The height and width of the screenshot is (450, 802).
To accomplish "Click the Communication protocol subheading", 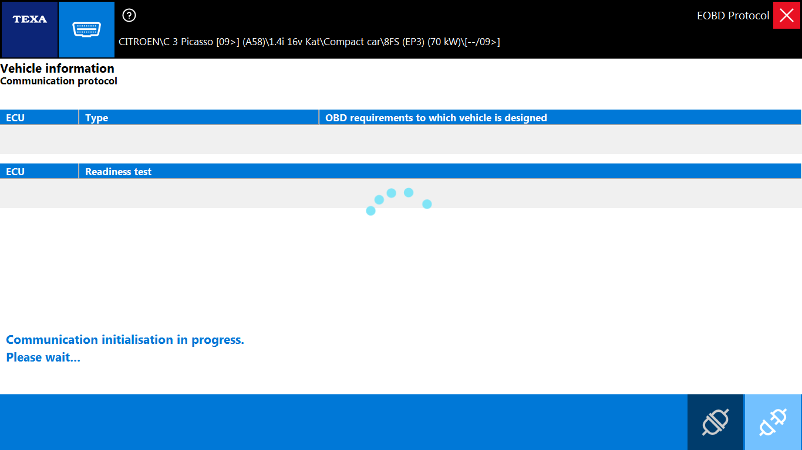I will [59, 81].
